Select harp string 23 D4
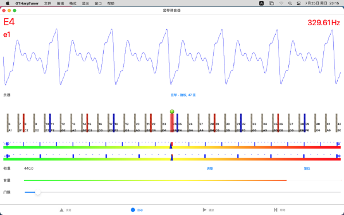The height and width of the screenshot is (215, 344). coord(162,123)
